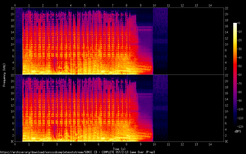This screenshot has width=246, height=154.
Task: Click the 10 kHz label right of the upper channel
Action: click(x=227, y=44)
